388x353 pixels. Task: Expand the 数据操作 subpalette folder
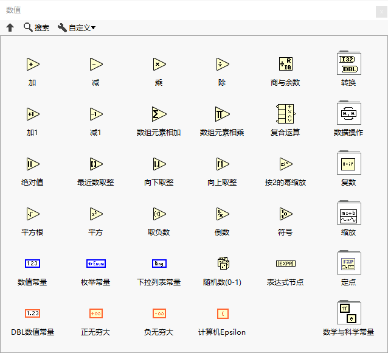tap(349, 113)
